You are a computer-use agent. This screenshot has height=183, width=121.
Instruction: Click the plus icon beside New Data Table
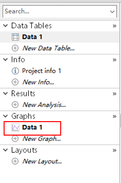[15, 48]
